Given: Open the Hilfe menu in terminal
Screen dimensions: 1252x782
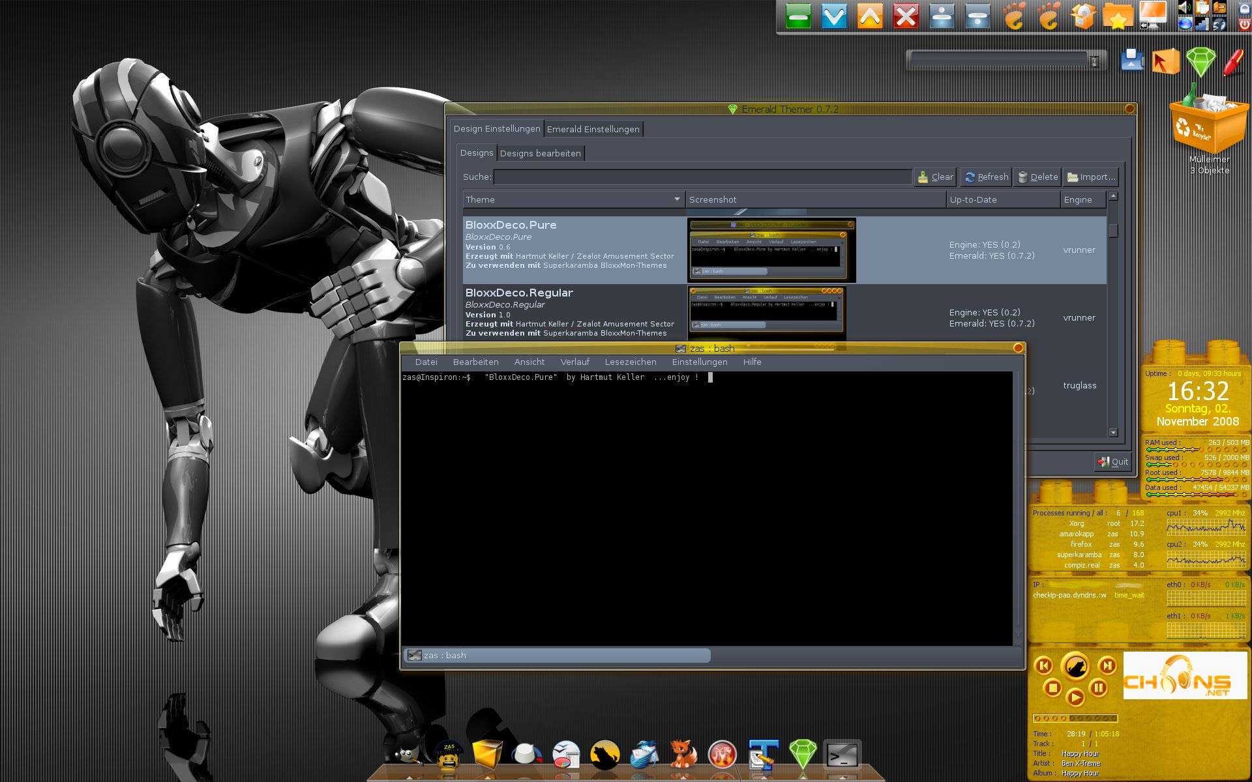Looking at the screenshot, I should pyautogui.click(x=752, y=362).
